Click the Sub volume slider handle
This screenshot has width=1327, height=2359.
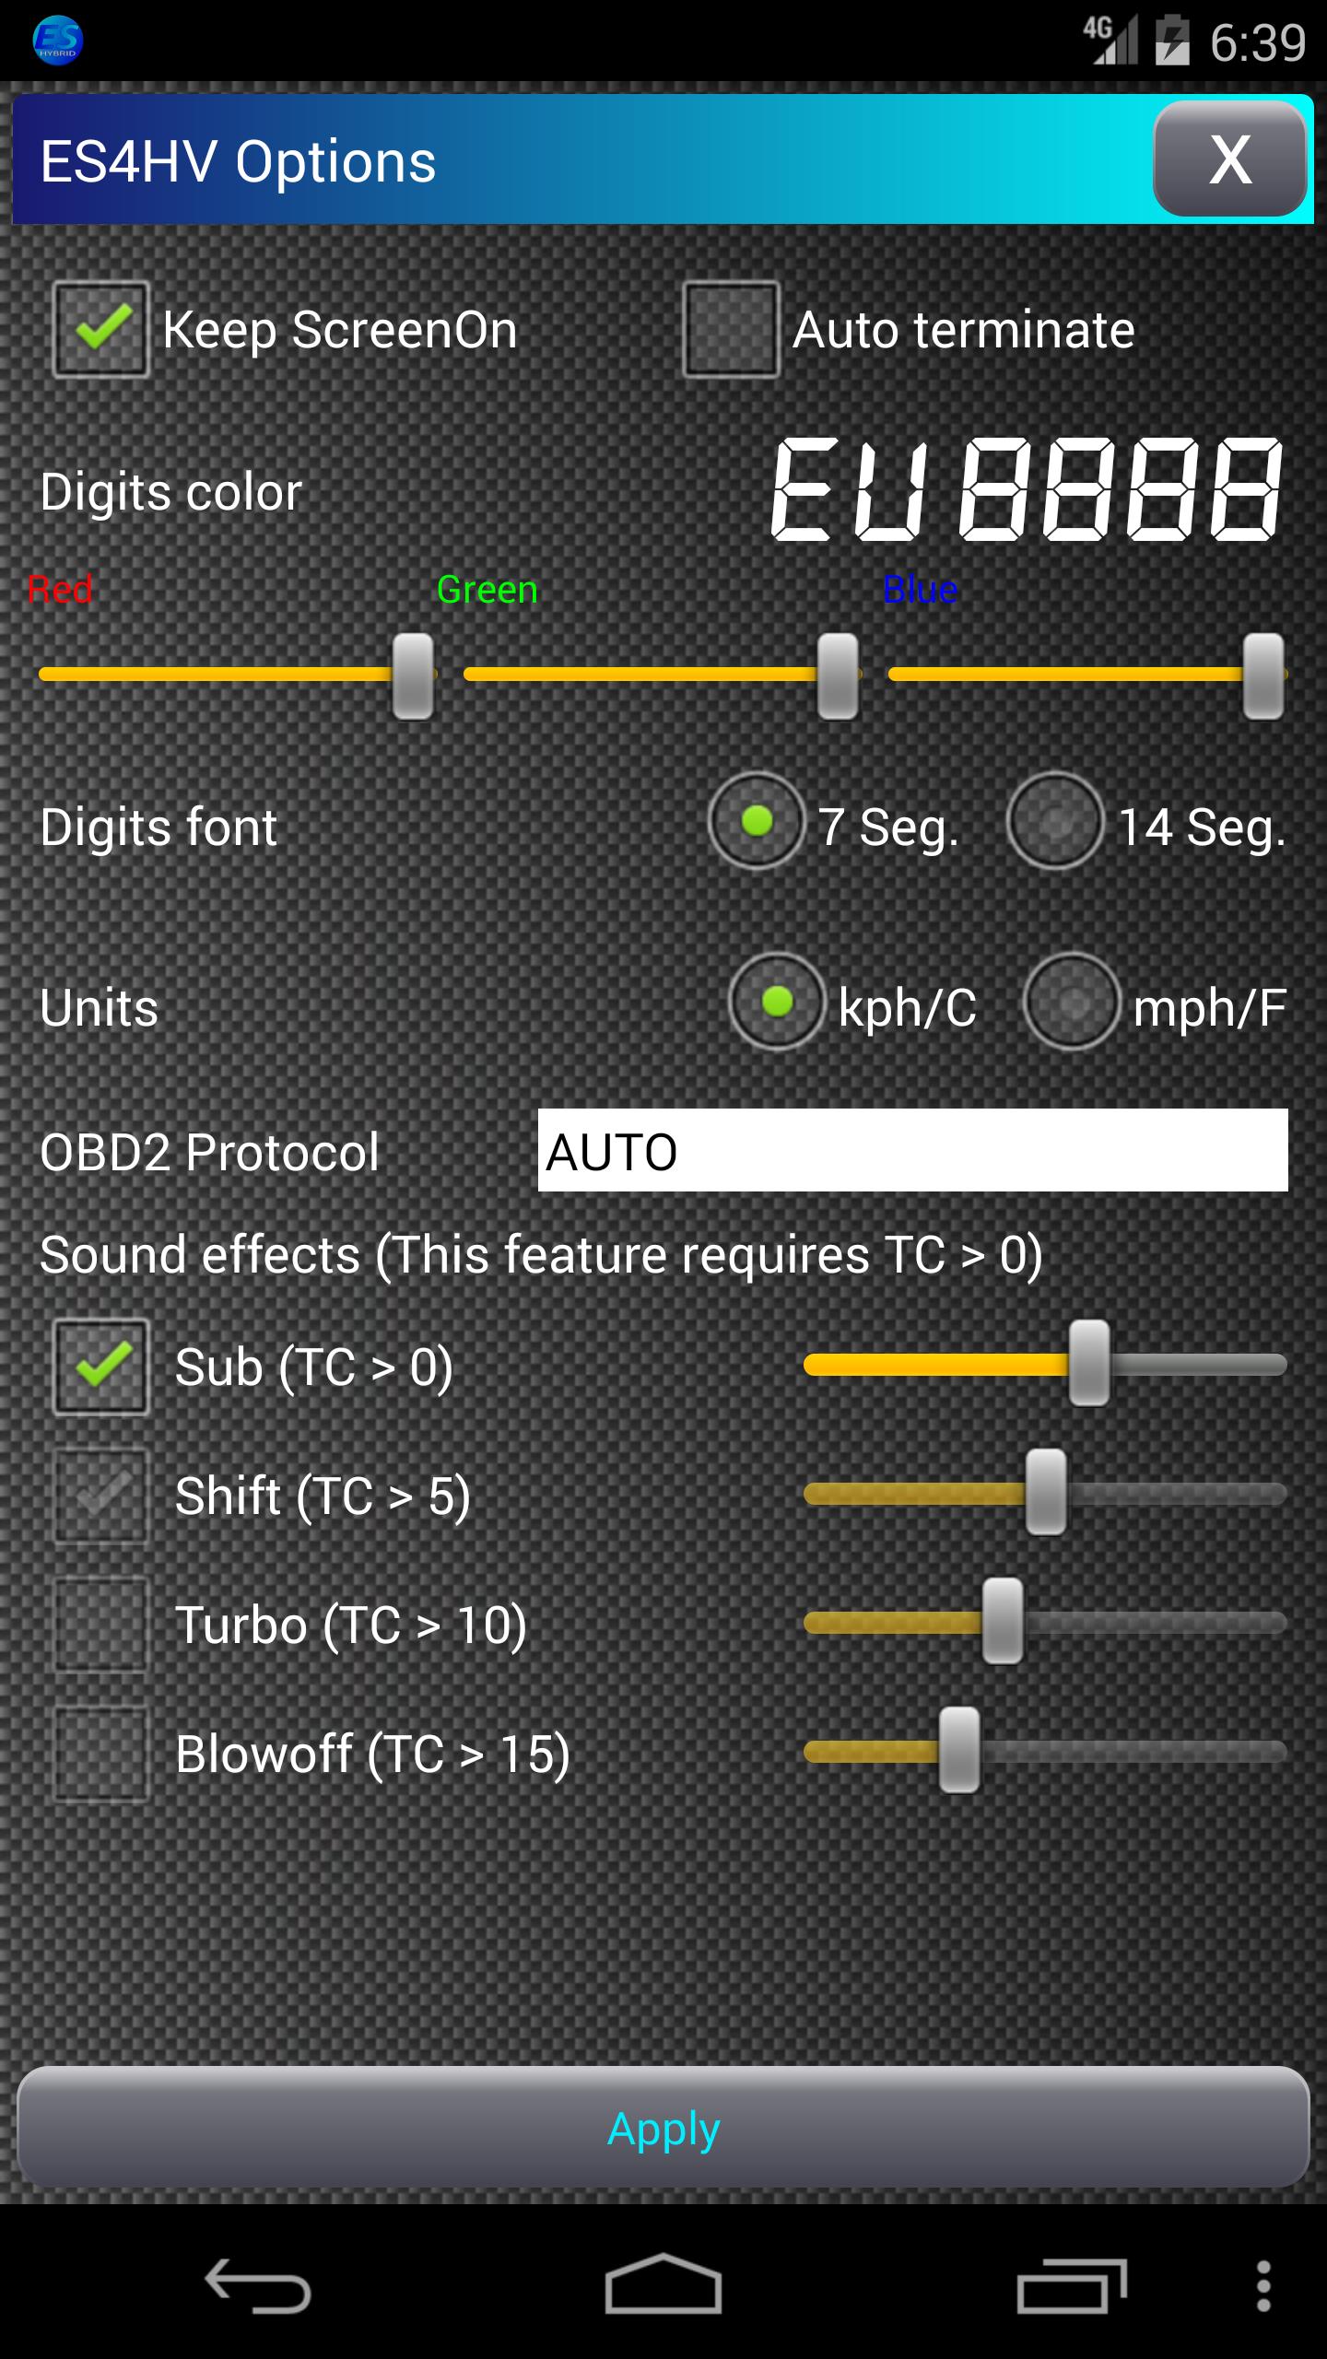(1089, 1364)
